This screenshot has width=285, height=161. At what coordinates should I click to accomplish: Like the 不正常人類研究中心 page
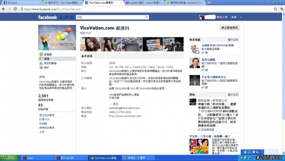point(205,87)
